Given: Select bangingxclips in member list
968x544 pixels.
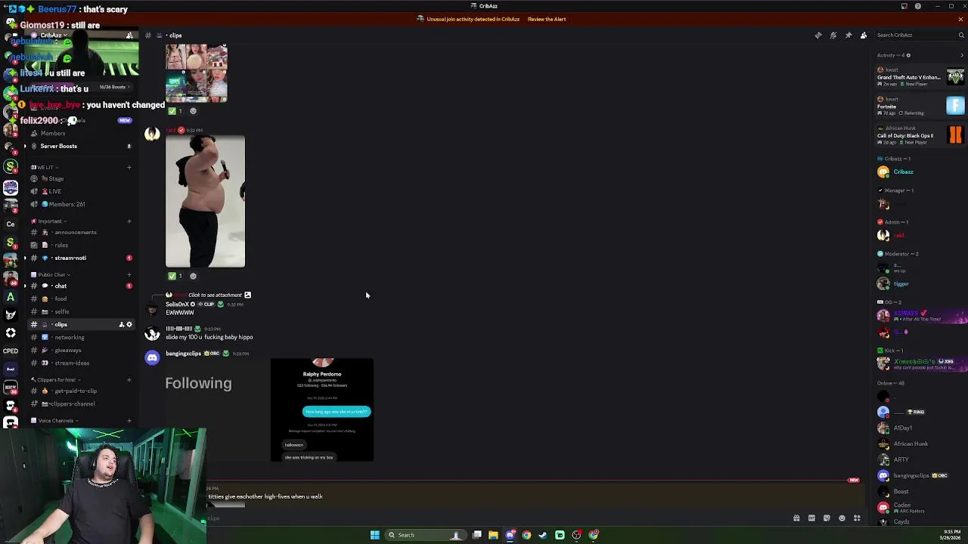Looking at the screenshot, I should 920,475.
